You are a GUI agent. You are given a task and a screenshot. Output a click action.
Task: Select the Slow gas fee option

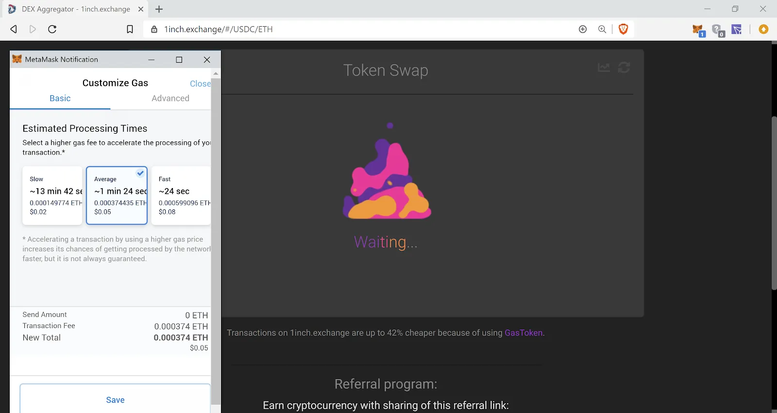click(x=52, y=195)
